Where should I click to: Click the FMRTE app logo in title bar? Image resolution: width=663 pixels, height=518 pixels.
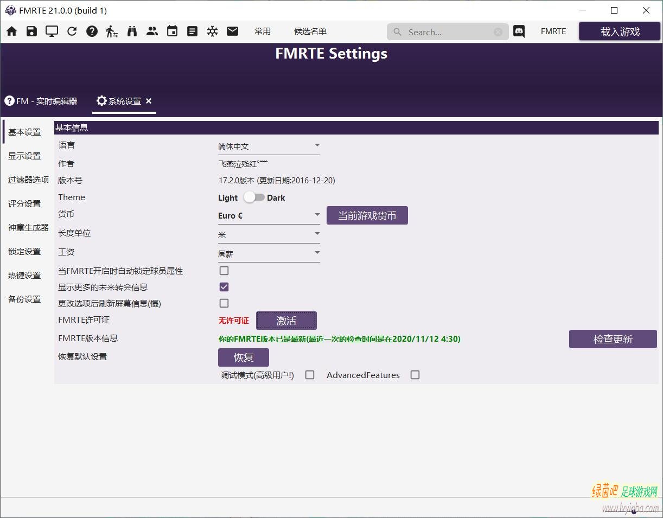point(10,10)
